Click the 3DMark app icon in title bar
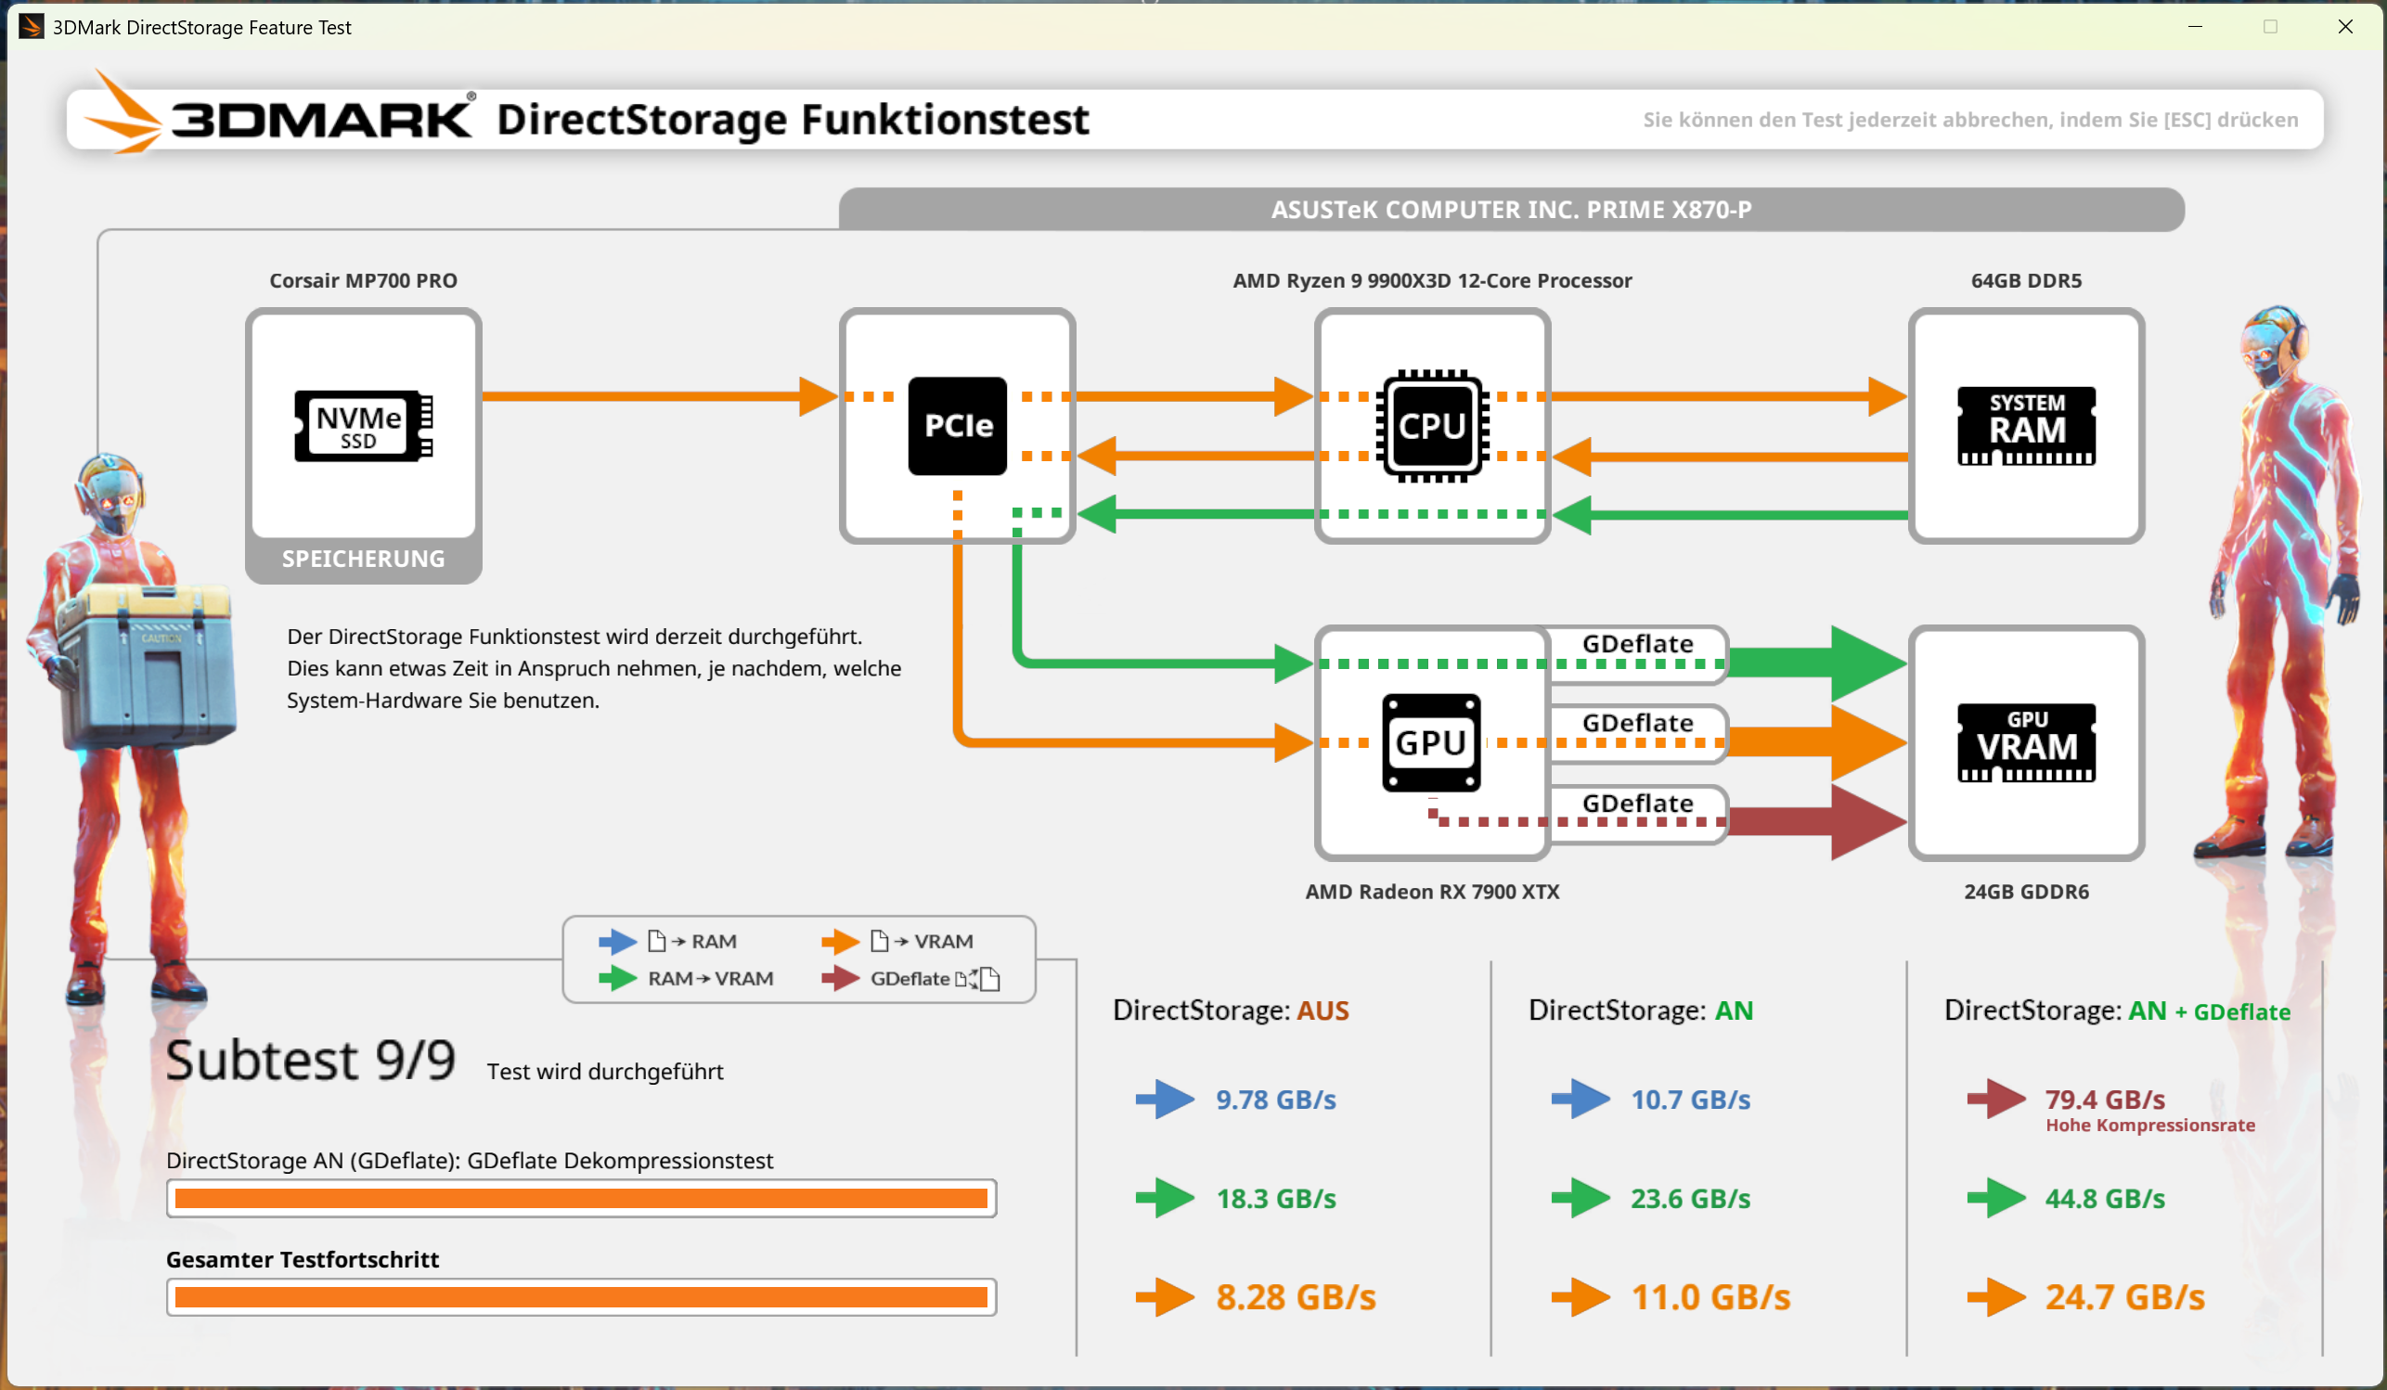2387x1390 pixels. click(32, 27)
